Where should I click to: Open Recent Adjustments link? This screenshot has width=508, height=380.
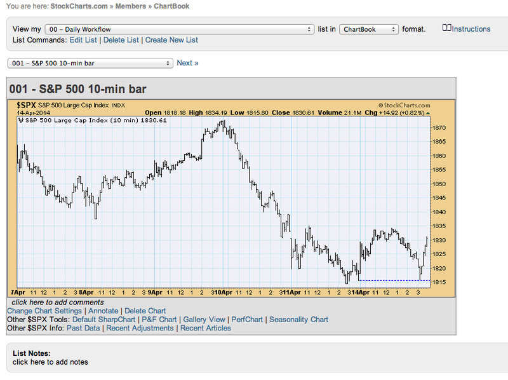pyautogui.click(x=140, y=328)
